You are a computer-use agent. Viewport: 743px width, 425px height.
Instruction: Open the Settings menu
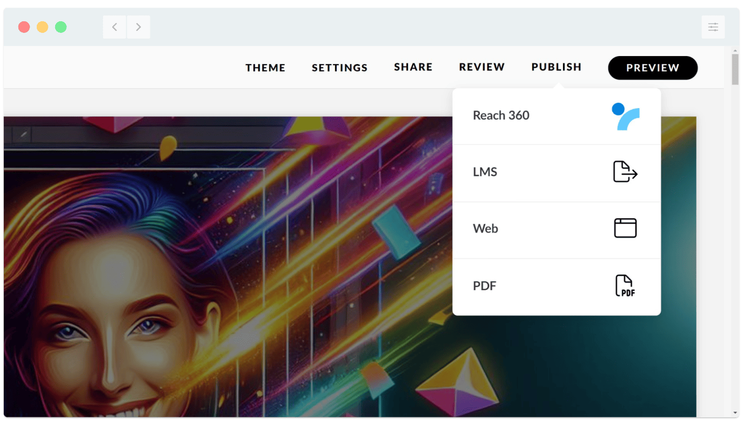click(x=340, y=68)
